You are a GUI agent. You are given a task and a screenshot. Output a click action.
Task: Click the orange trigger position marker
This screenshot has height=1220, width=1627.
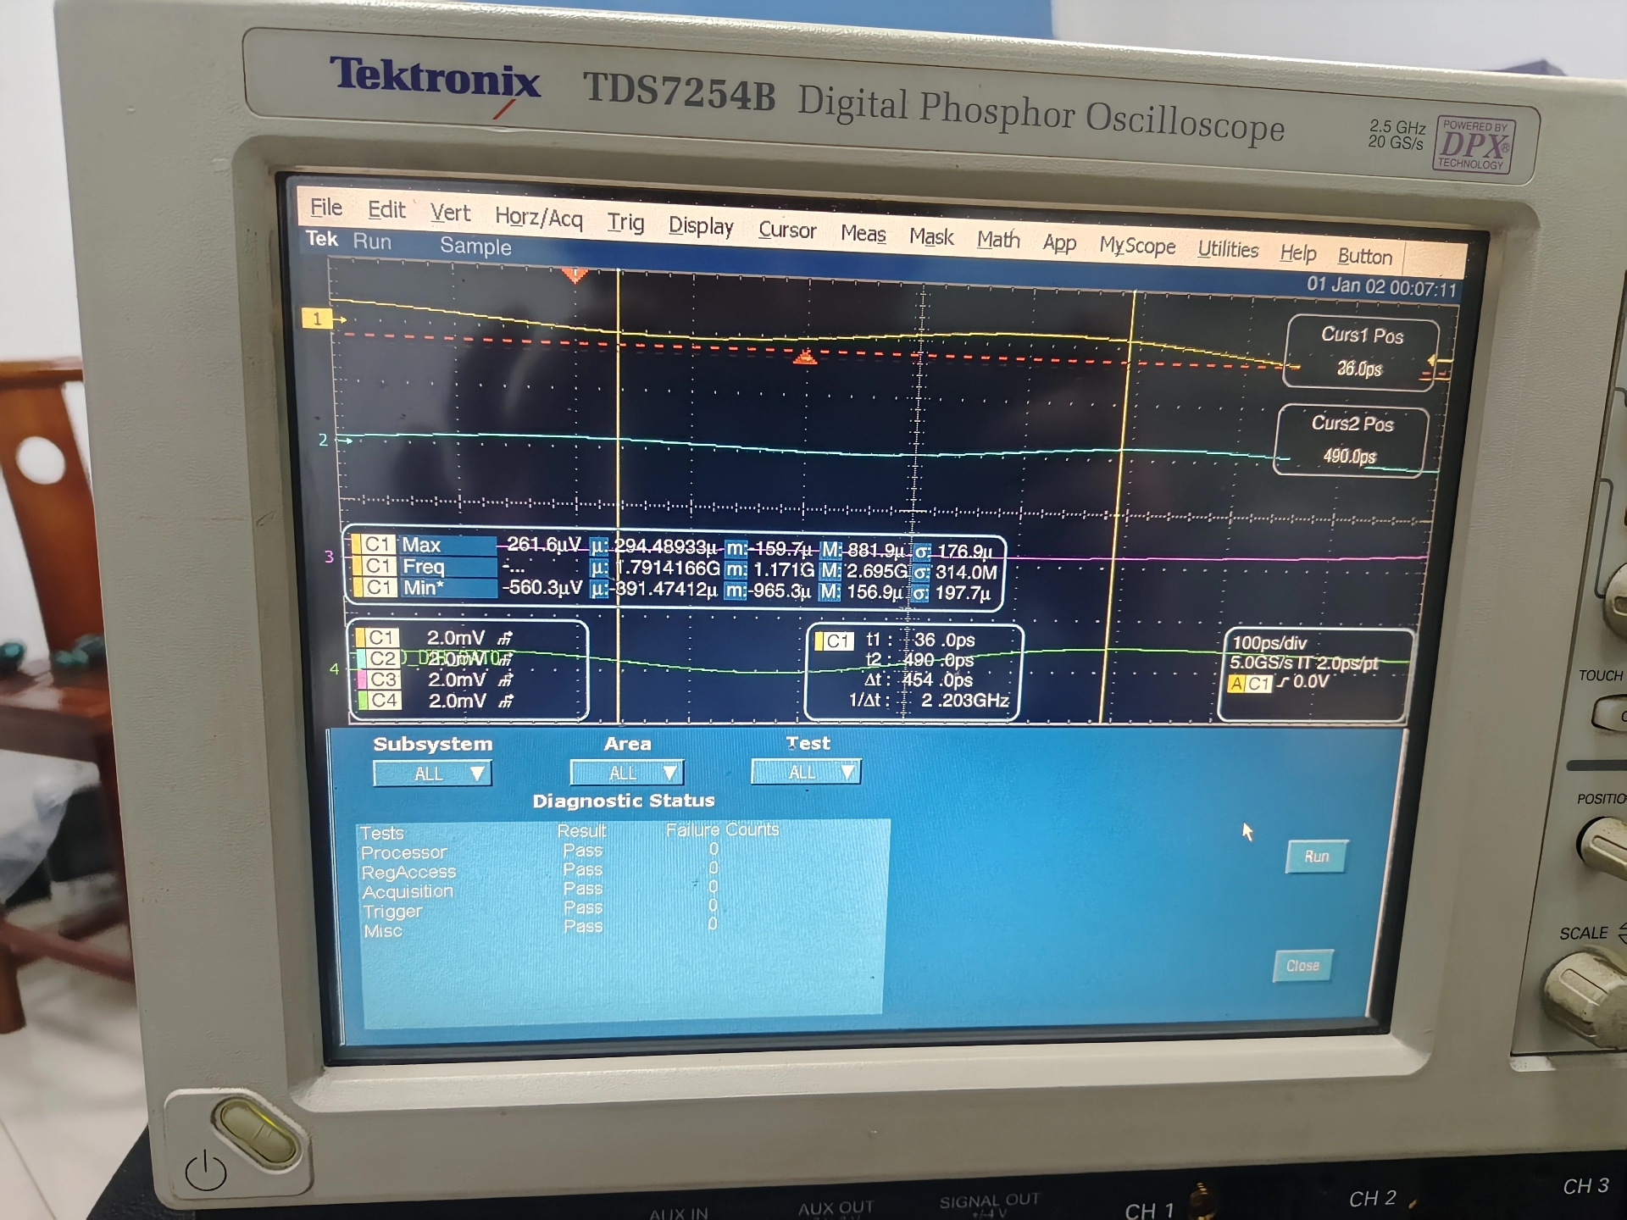(x=575, y=275)
